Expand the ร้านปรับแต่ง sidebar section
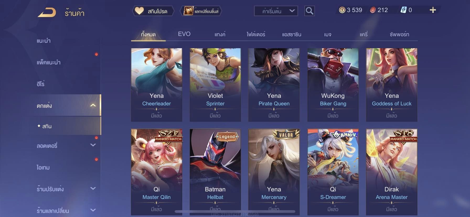 pyautogui.click(x=93, y=188)
